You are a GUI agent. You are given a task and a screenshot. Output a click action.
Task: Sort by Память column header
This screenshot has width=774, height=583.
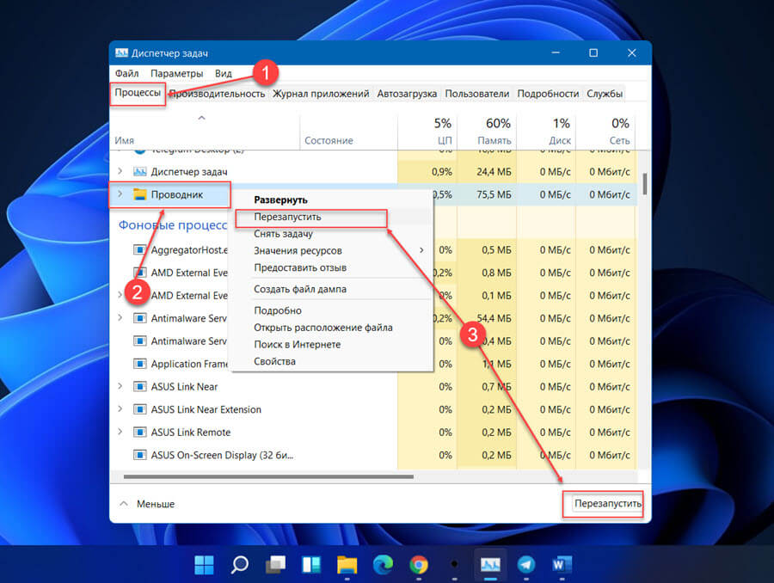[487, 131]
